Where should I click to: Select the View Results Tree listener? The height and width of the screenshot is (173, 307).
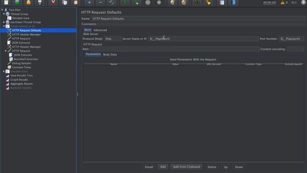click(21, 75)
